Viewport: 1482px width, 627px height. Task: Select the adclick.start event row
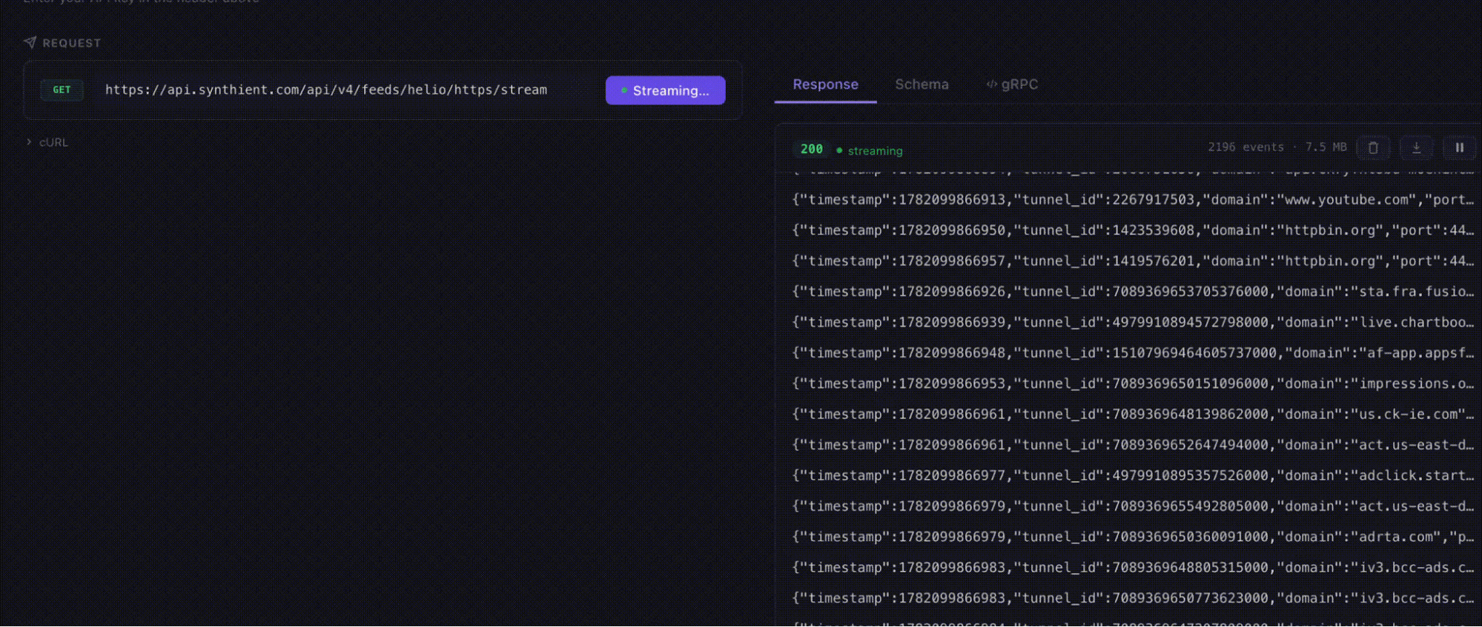point(1133,475)
